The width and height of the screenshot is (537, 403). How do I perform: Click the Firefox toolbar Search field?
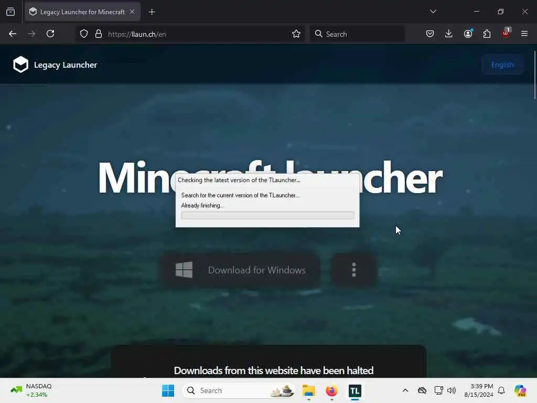357,34
